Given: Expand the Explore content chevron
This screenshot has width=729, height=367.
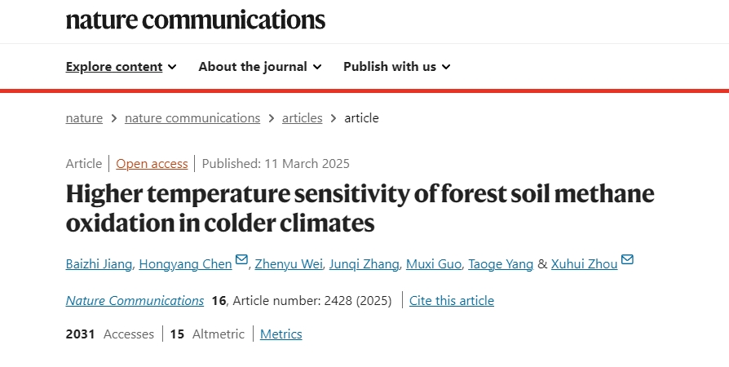Looking at the screenshot, I should 173,67.
